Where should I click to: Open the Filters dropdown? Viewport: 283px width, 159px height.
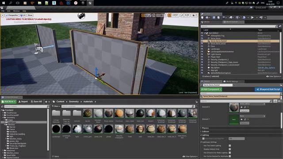56,106
